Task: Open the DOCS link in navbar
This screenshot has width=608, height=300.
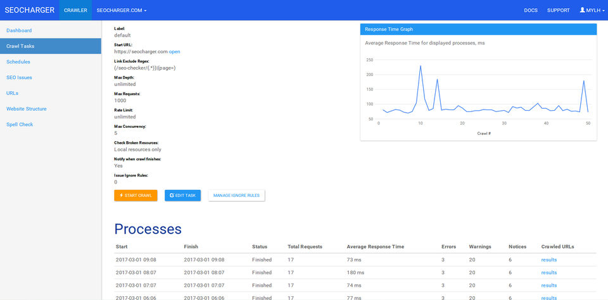Action: click(x=531, y=10)
